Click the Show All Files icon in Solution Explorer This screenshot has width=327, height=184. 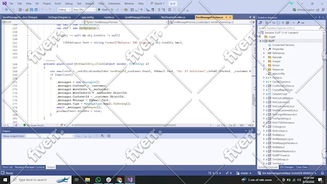288,23
